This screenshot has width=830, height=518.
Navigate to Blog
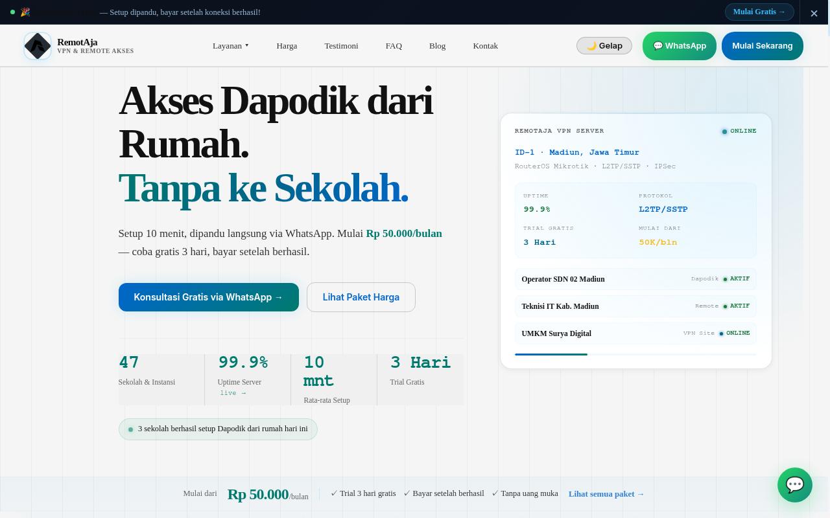coord(438,46)
